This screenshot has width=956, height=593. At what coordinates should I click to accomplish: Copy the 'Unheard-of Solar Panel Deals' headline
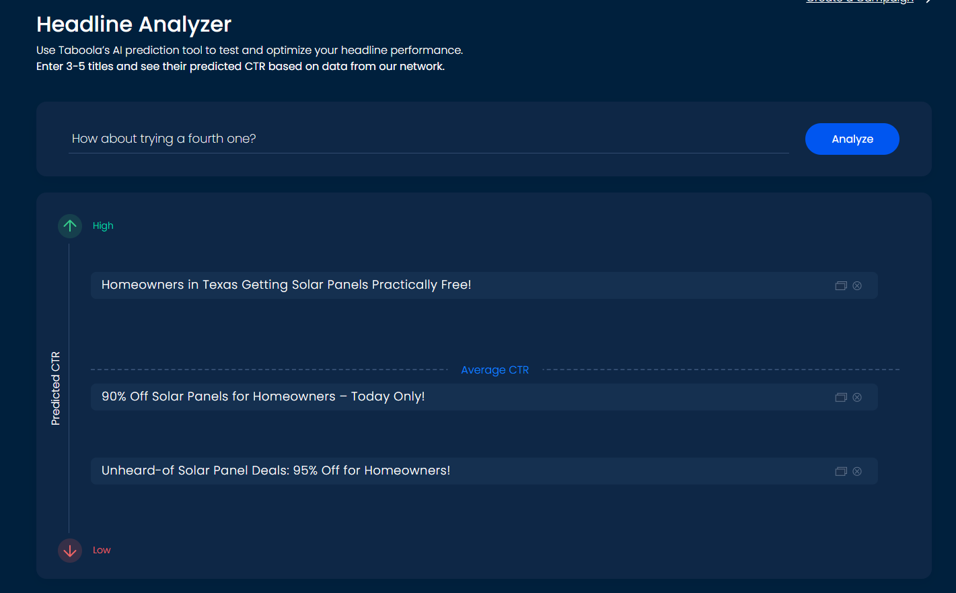(x=841, y=471)
